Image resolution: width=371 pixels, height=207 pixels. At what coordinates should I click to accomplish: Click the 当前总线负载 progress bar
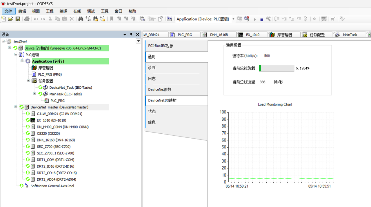[x=277, y=68]
